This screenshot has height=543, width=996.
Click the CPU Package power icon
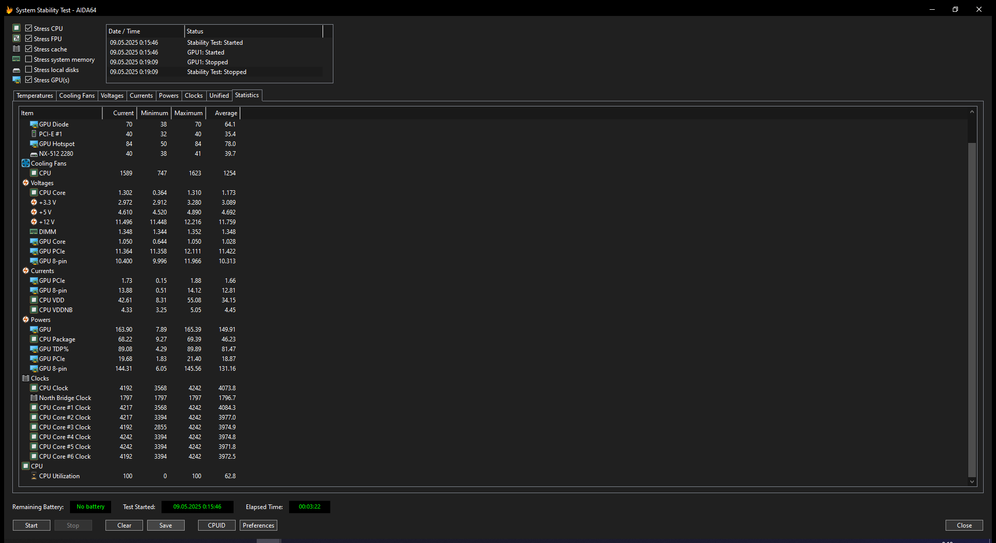click(34, 339)
